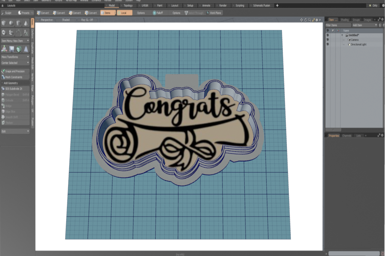Activate the Text tool icon
This screenshot has height=256, width=385.
26,32
